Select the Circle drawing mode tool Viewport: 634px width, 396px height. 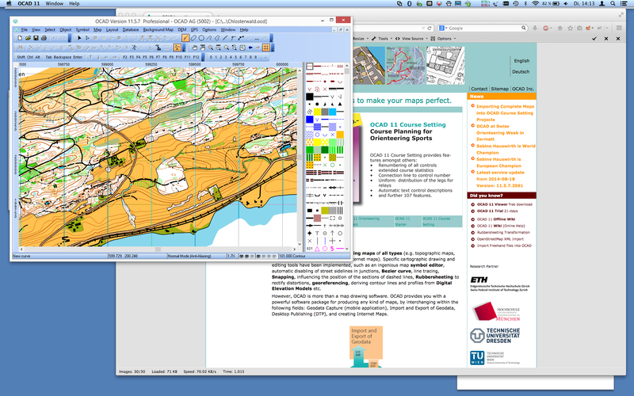(x=201, y=38)
